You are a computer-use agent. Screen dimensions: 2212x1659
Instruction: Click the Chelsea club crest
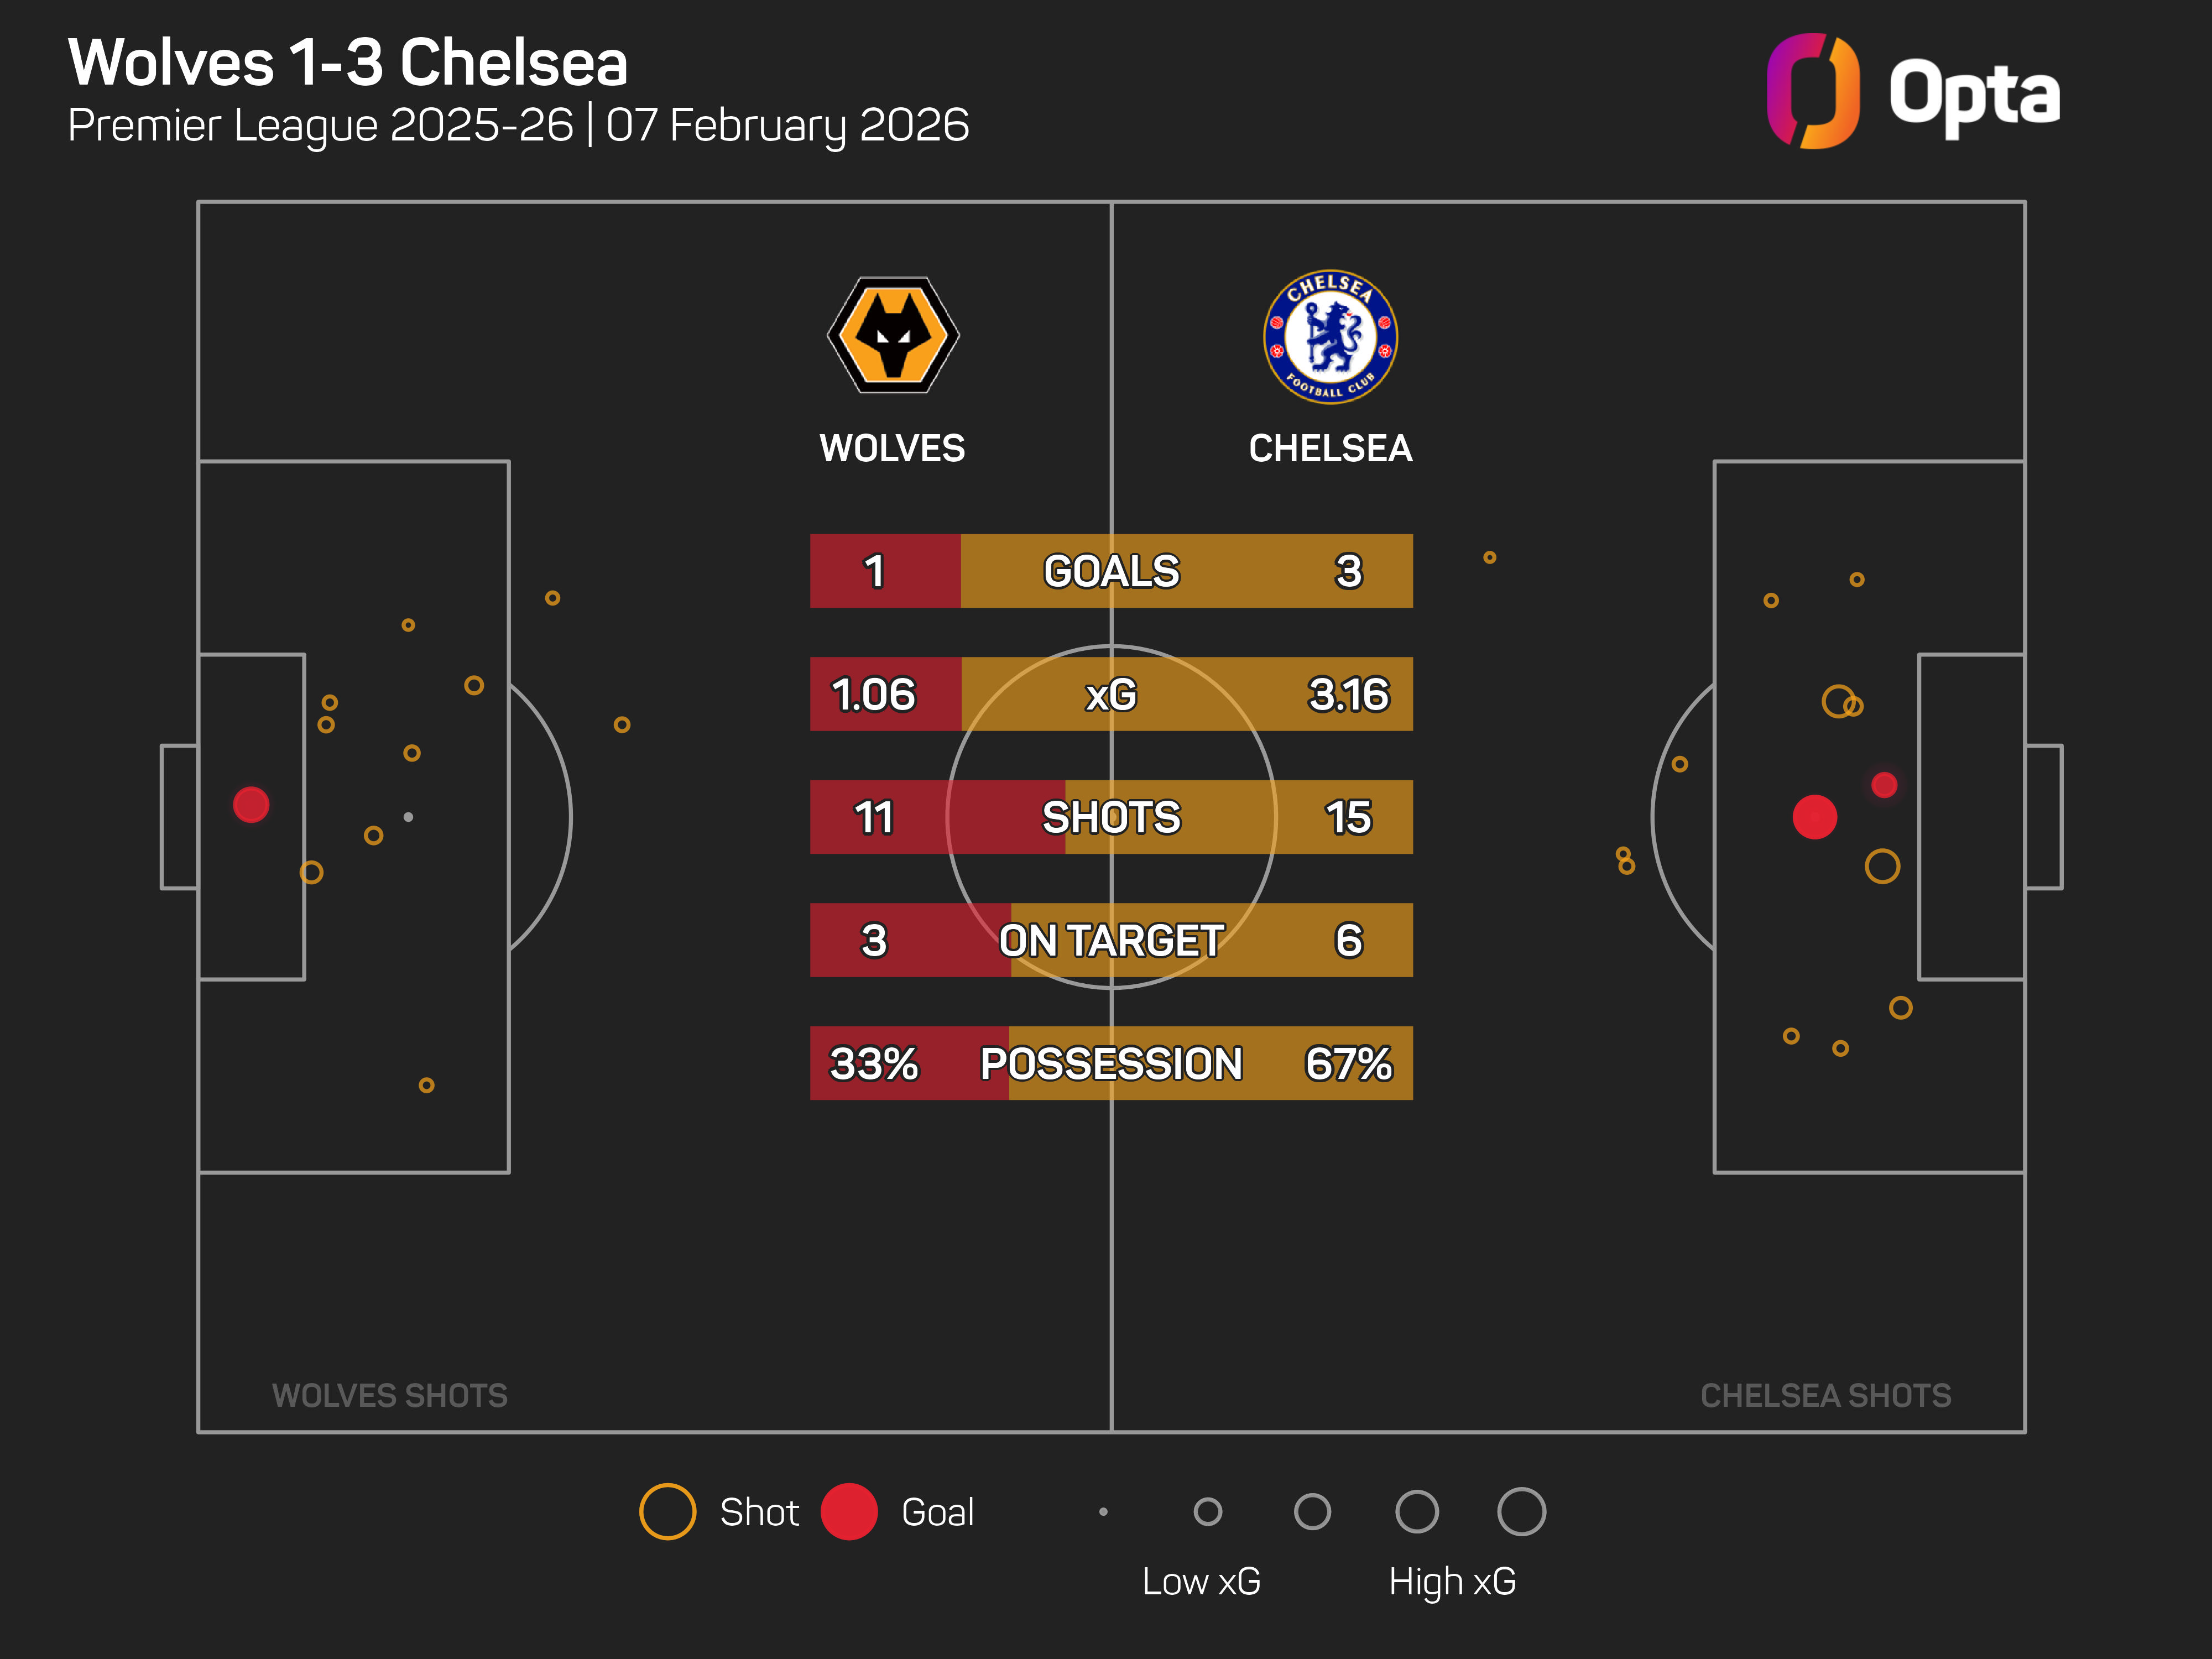[1330, 337]
